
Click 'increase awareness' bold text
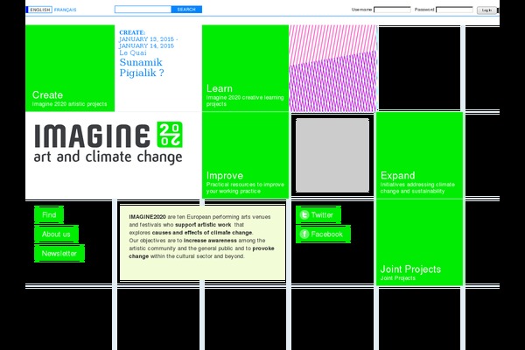(210, 241)
